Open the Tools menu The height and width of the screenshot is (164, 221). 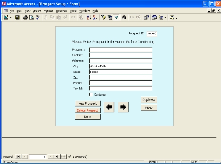(73, 11)
